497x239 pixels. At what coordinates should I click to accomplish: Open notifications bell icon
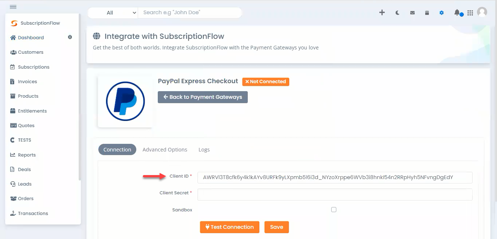457,13
